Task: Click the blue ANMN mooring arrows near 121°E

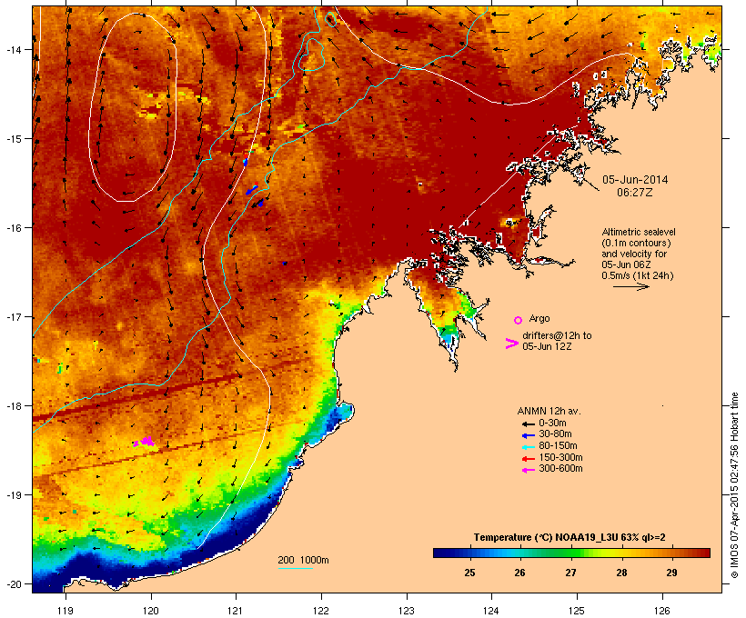Action: coord(252,190)
